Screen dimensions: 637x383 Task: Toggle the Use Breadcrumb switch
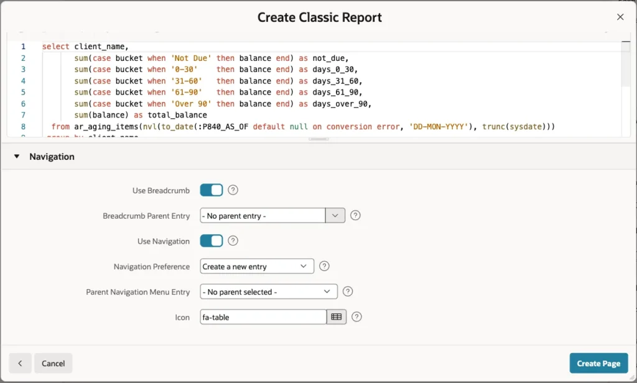coord(212,190)
